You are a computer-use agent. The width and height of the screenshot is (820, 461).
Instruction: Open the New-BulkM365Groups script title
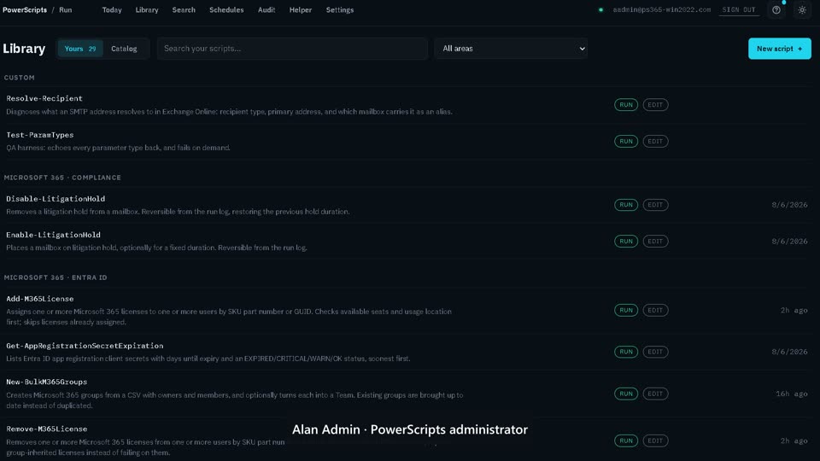coord(46,382)
